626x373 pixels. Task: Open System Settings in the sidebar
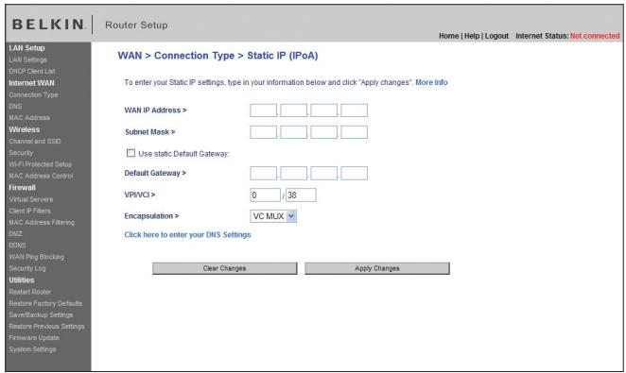point(32,349)
